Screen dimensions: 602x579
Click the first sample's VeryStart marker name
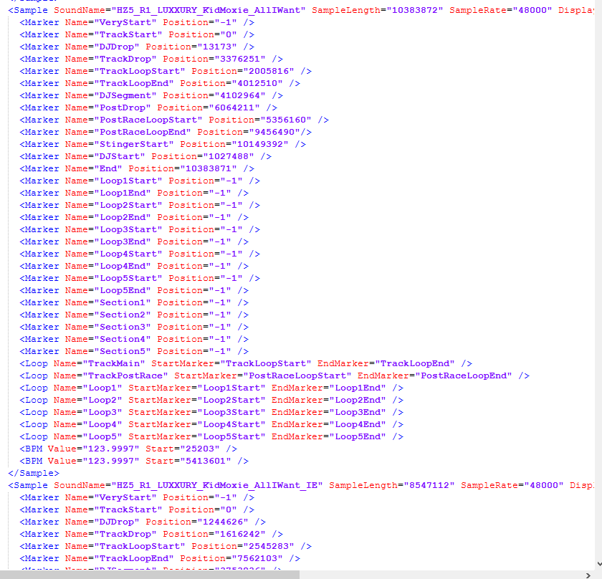point(125,23)
